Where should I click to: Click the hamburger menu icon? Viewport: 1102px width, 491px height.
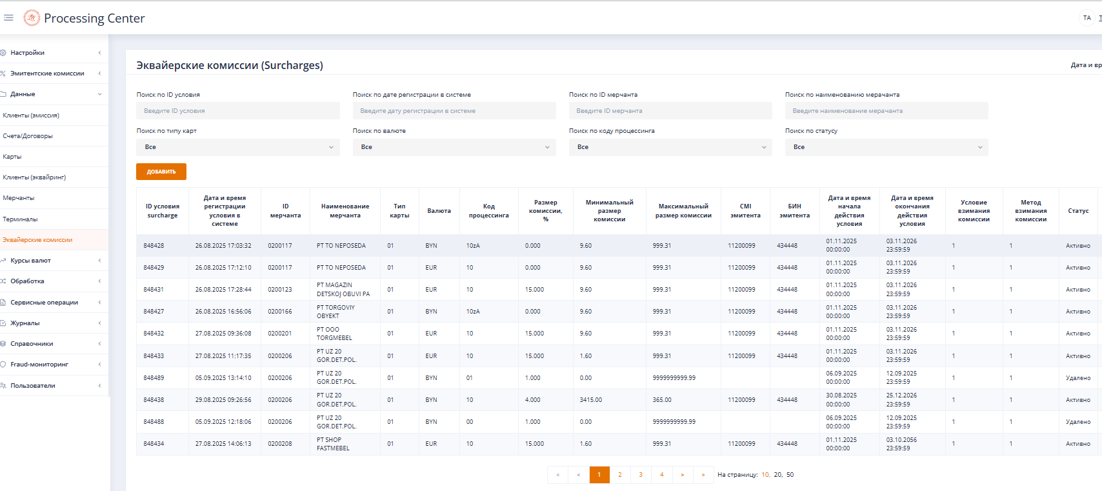pyautogui.click(x=8, y=17)
